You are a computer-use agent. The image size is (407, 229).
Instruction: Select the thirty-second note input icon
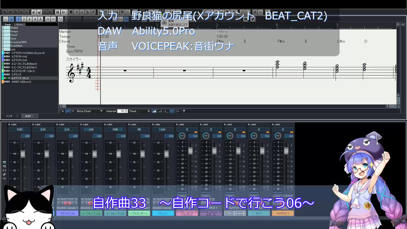tap(35, 19)
